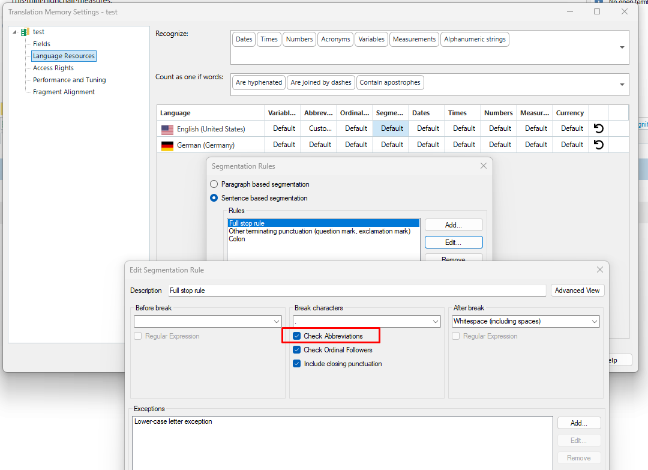Click the Ordinal column header
The width and height of the screenshot is (648, 470).
pyautogui.click(x=355, y=113)
